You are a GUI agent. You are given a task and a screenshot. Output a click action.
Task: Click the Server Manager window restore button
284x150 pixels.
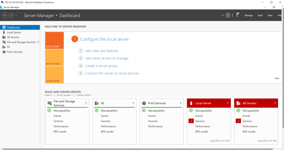coord(274,7)
